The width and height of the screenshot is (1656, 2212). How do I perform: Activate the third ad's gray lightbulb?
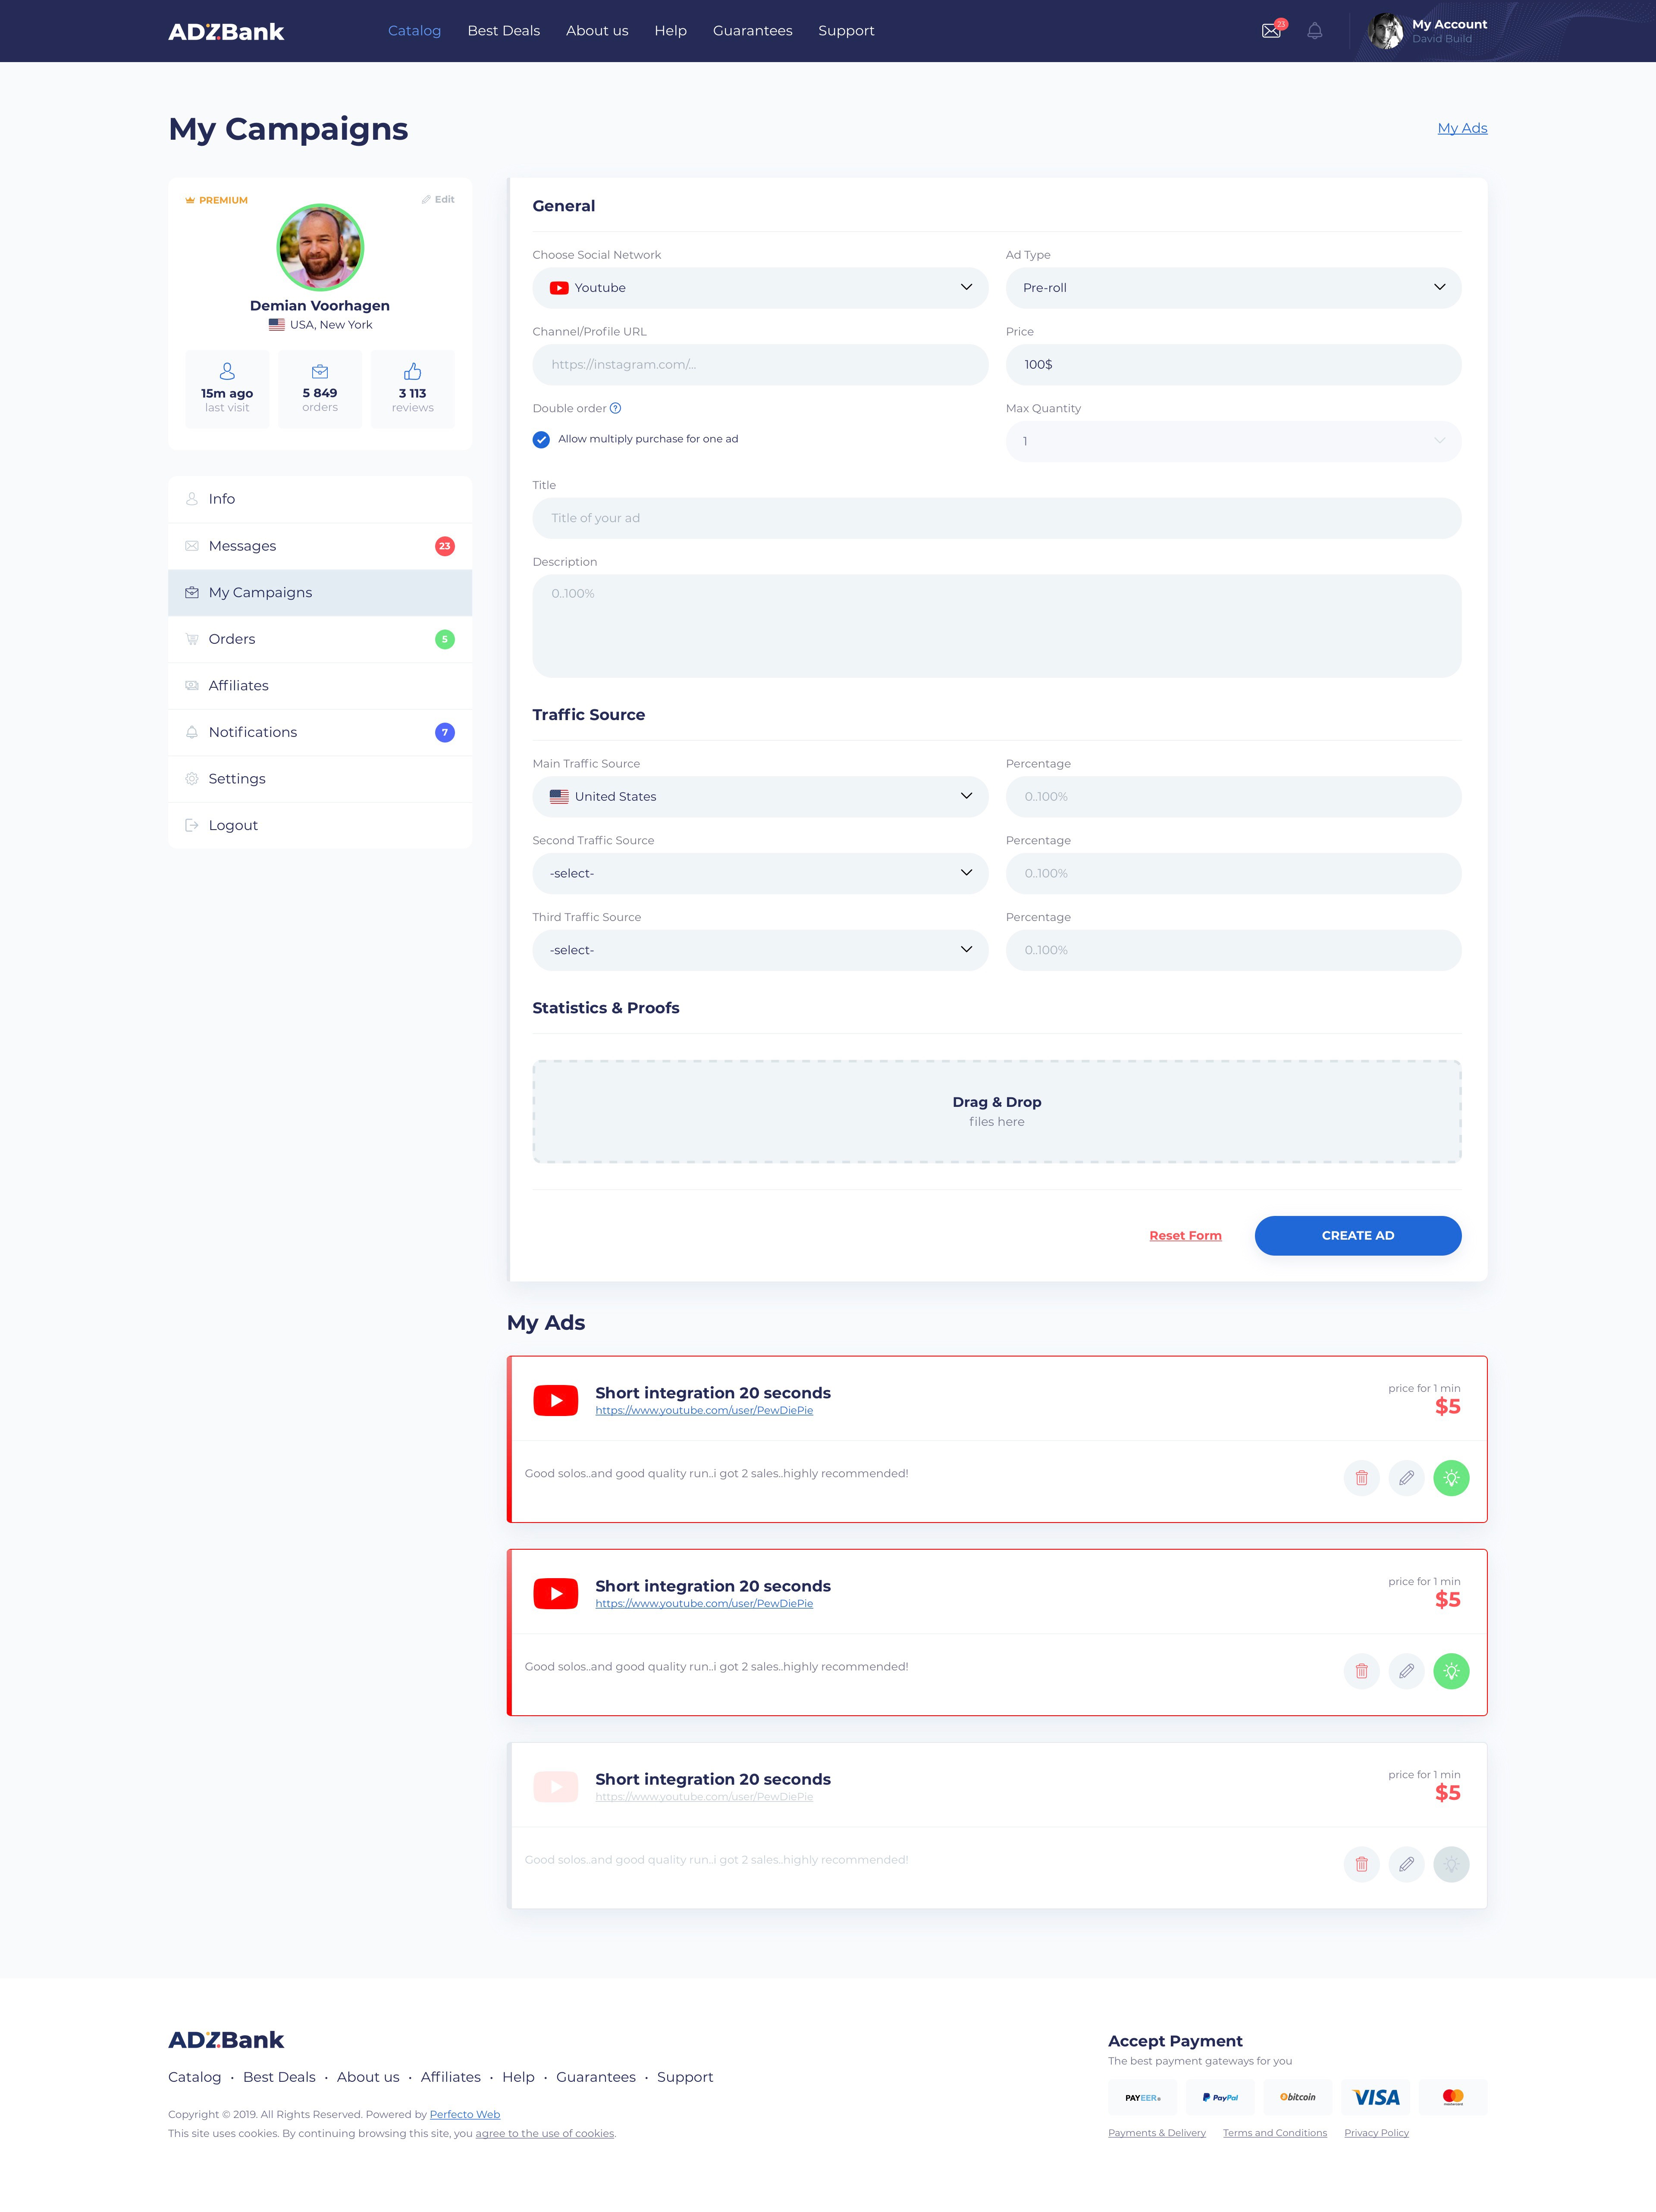[x=1451, y=1863]
